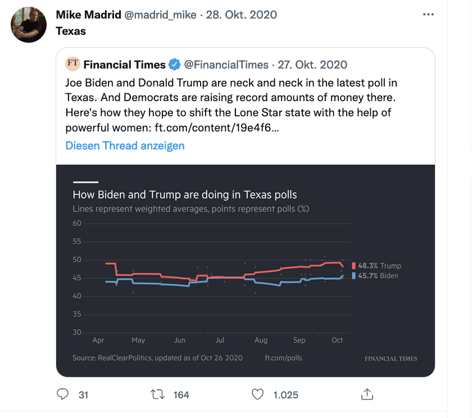Open the three-dot more options menu
Image resolution: width=472 pixels, height=418 pixels.
coord(428,15)
